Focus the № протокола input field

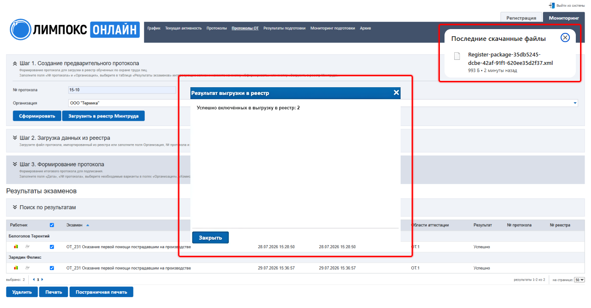(x=122, y=90)
